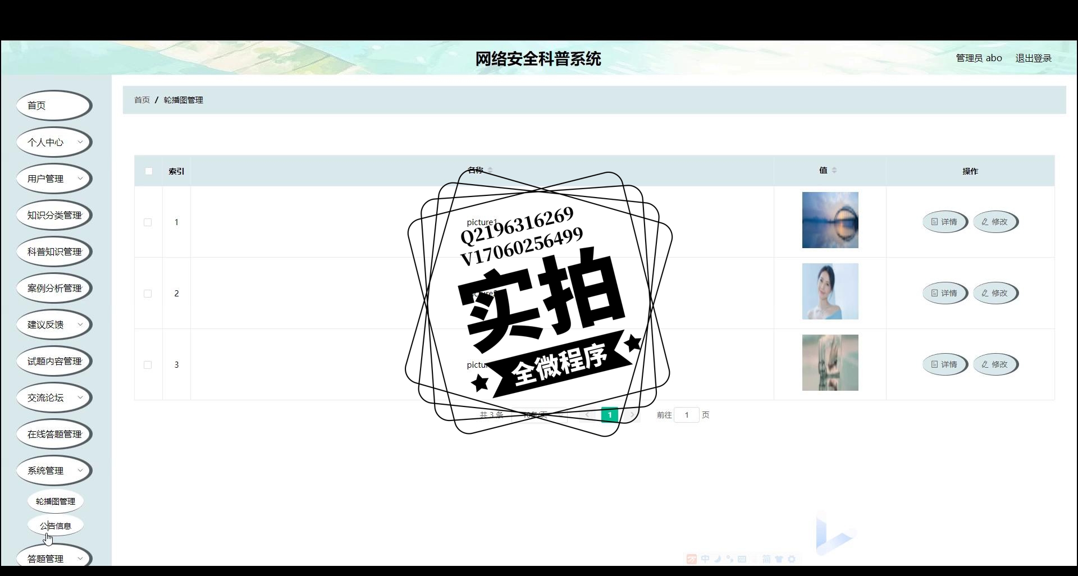Sort by the 名称 column sort arrows
Viewport: 1078px width, 576px height.
pos(490,170)
